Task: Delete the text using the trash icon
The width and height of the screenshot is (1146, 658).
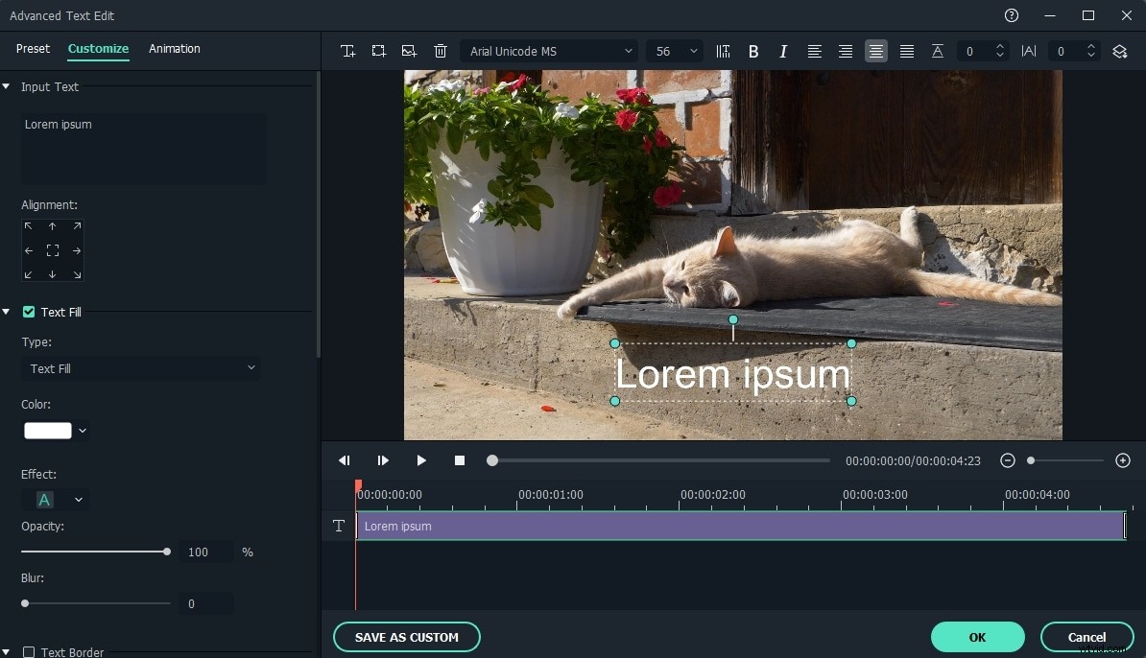Action: (x=441, y=51)
